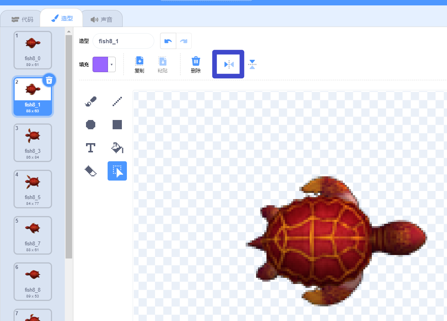Flip the costume vertically
This screenshot has height=321, width=447.
(252, 64)
